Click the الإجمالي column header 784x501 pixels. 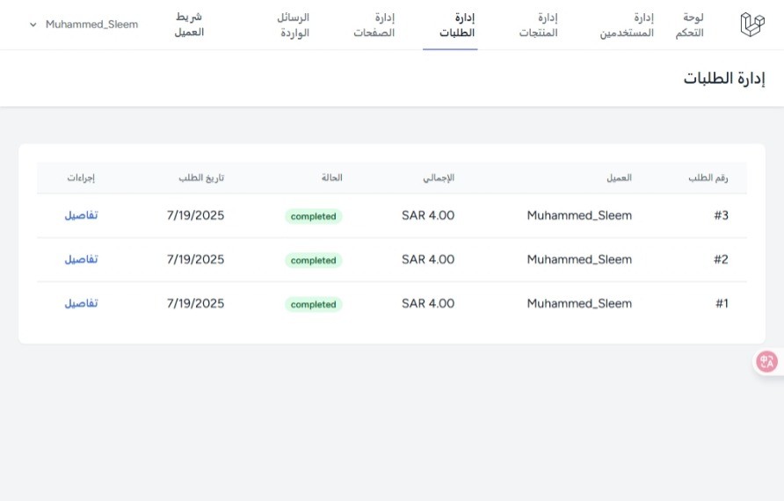click(x=439, y=178)
